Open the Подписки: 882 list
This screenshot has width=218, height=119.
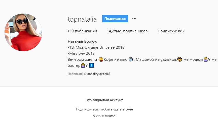tap(171, 31)
